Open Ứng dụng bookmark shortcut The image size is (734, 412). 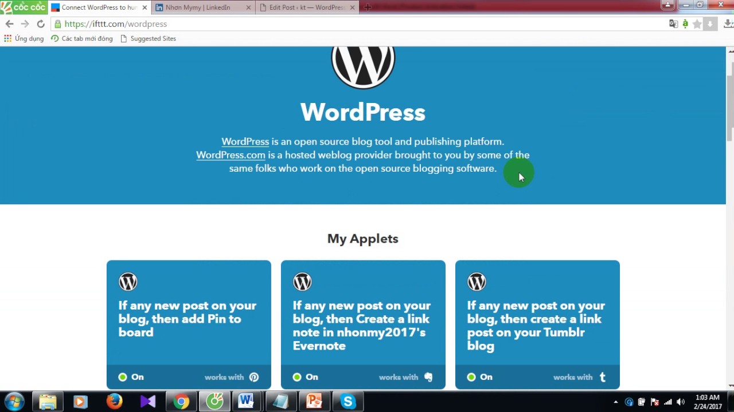(24, 38)
